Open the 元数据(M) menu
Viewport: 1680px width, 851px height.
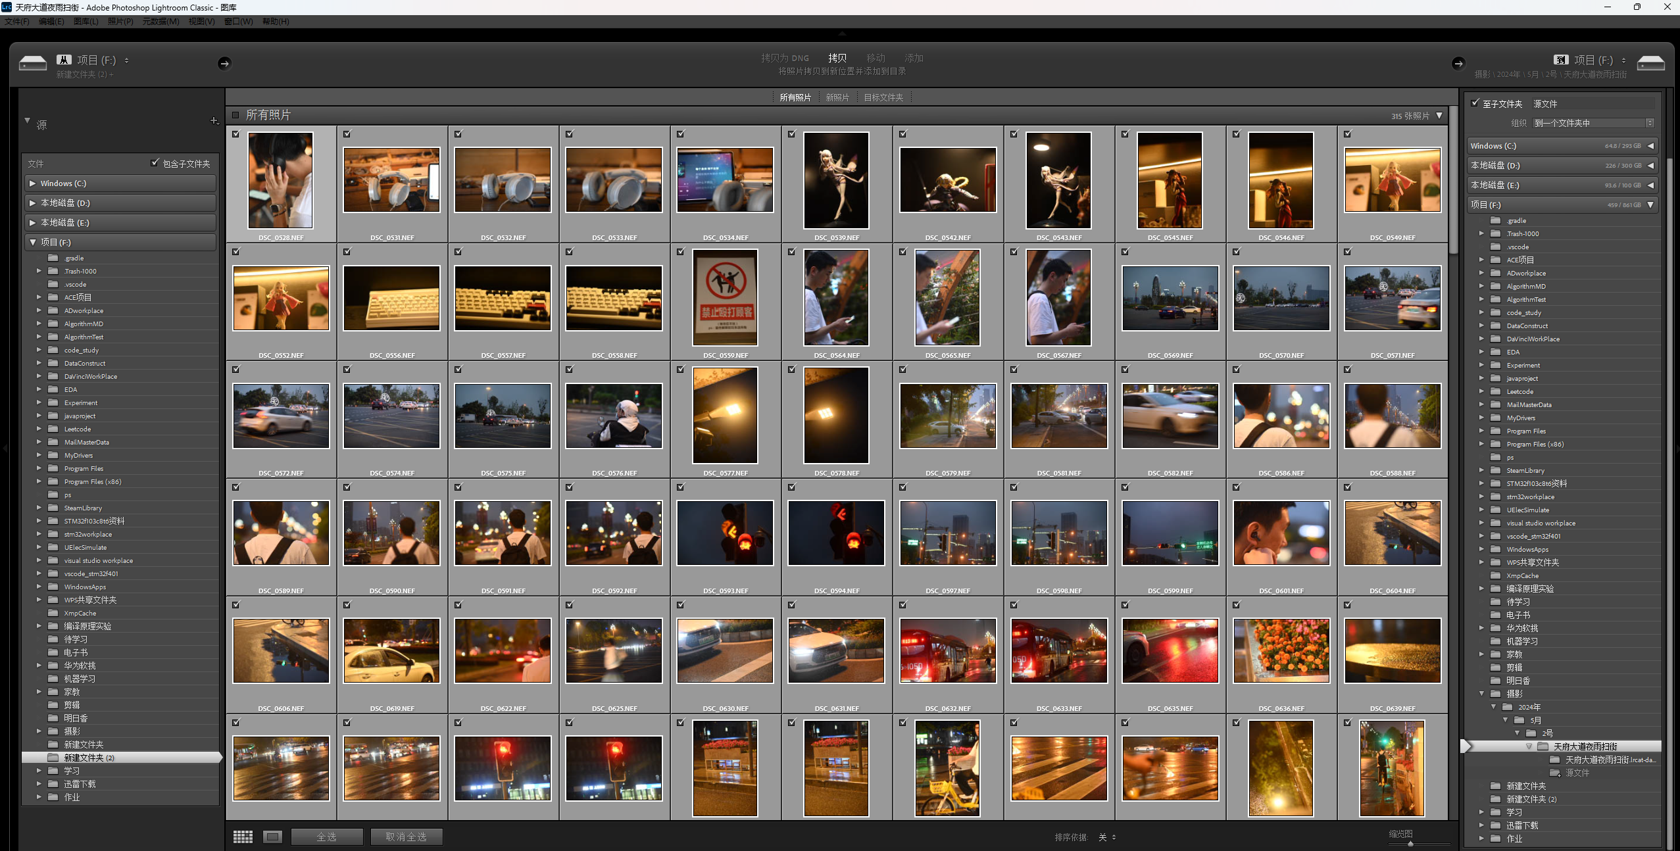click(x=161, y=21)
